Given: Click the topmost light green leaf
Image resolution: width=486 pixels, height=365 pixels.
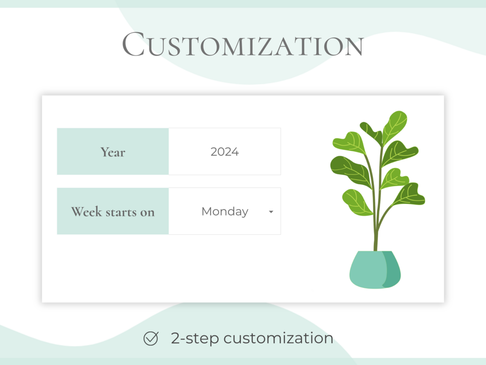Looking at the screenshot, I should point(395,127).
